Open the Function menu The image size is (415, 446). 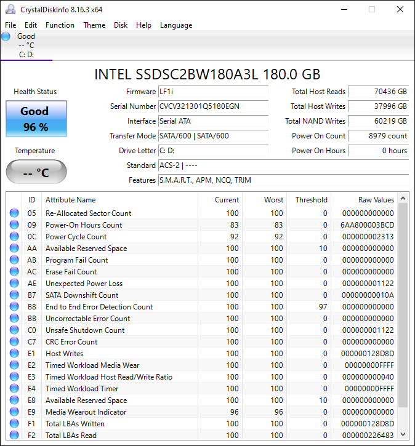pos(60,25)
